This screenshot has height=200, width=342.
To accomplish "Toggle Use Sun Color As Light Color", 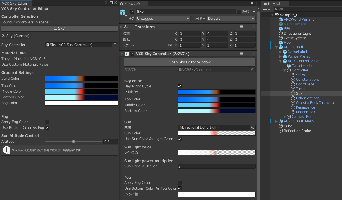I will point(180,139).
